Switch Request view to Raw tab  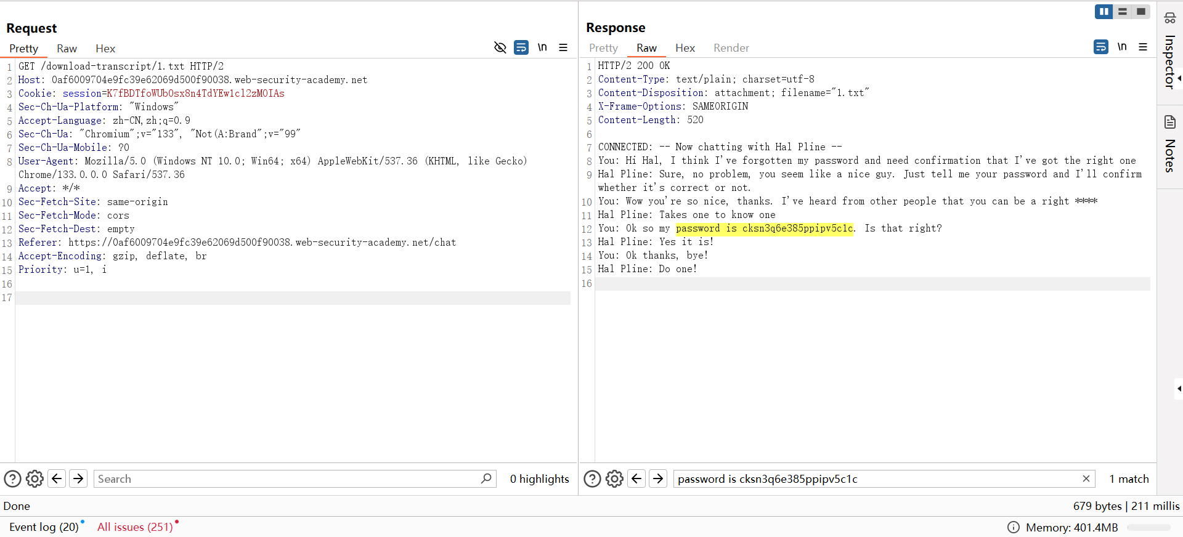click(67, 49)
